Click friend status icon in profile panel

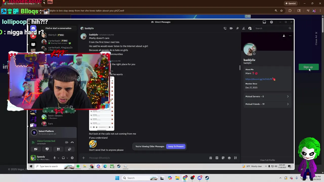(284, 36)
